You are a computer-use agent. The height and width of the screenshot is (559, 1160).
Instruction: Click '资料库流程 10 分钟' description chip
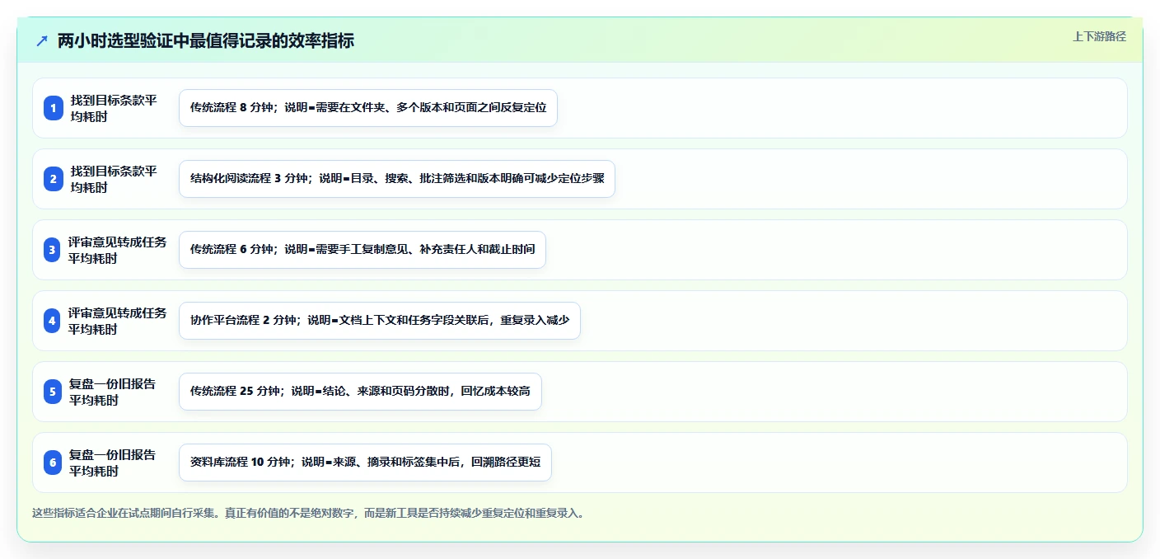tap(365, 463)
